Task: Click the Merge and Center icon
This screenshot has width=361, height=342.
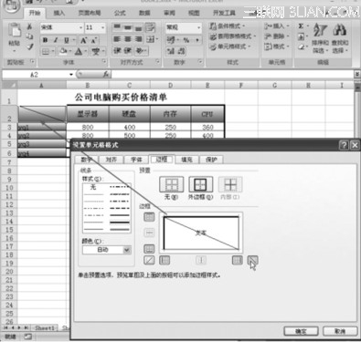Action: tap(150, 39)
